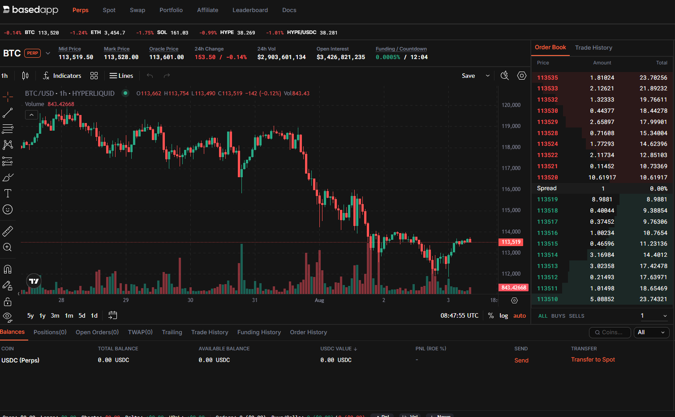Open the chart layout grid selector

coord(94,76)
